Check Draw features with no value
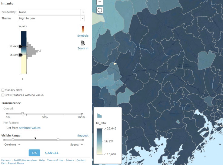Screen dimensions: 223x165 [x=3, y=95]
